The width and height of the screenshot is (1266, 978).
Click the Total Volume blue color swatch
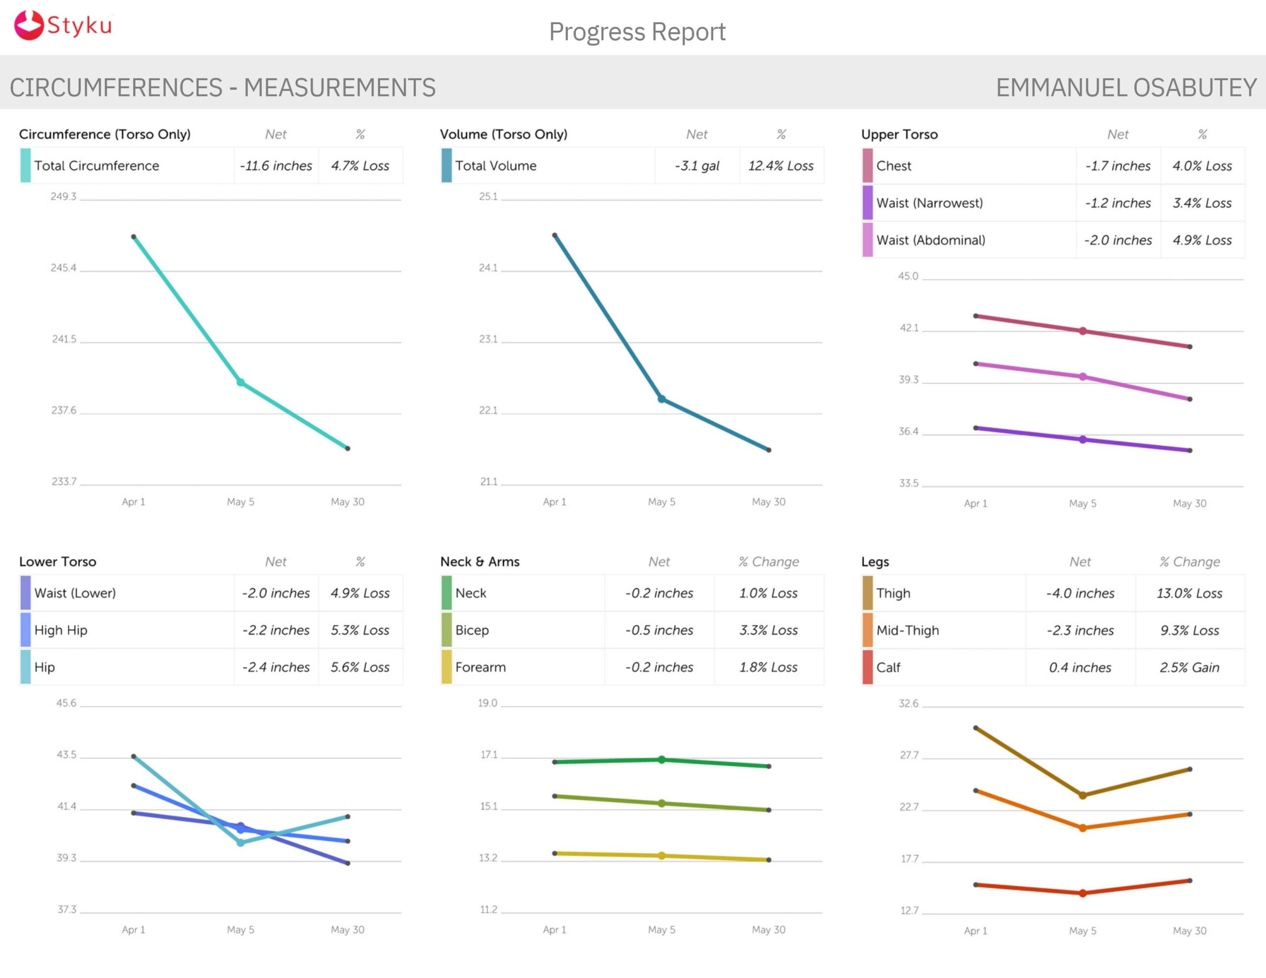tap(447, 166)
